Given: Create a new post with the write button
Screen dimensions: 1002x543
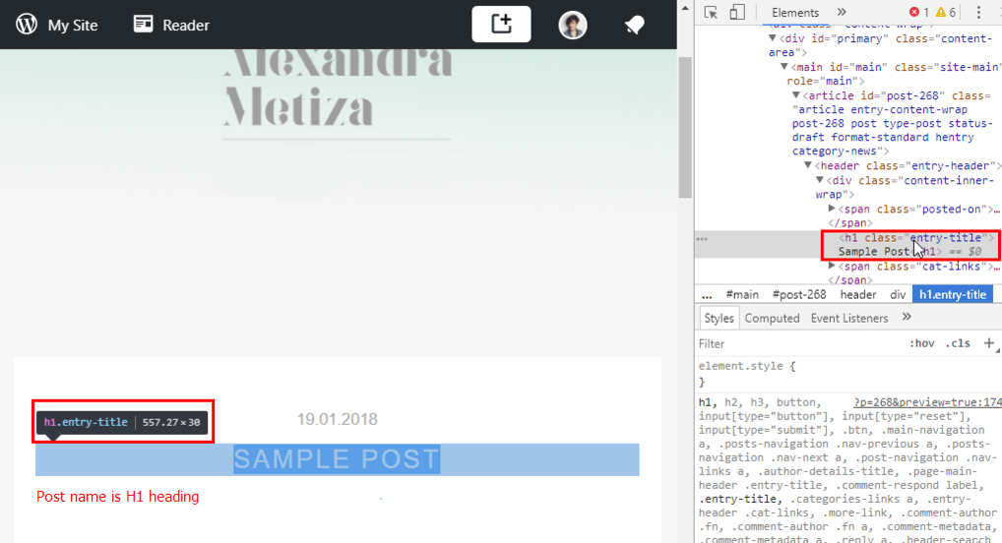Looking at the screenshot, I should [501, 25].
